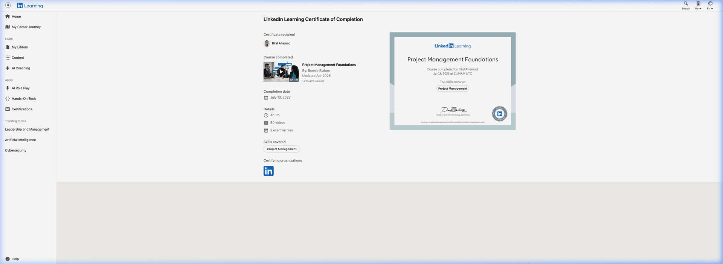Viewport: 723px width, 264px height.
Task: Open My Library
Action: 20,47
